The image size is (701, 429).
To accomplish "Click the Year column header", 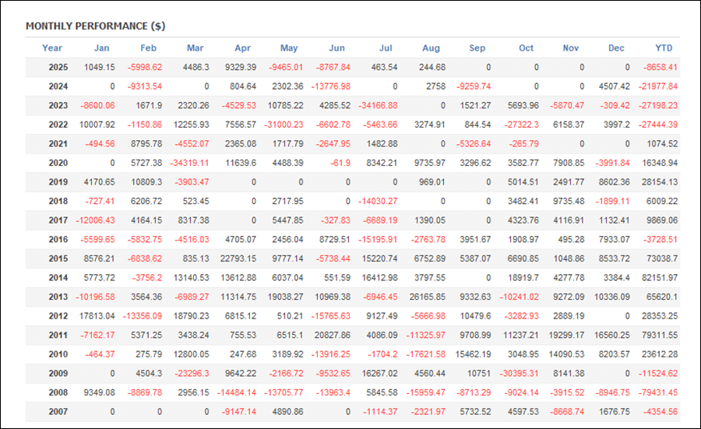I will (52, 48).
